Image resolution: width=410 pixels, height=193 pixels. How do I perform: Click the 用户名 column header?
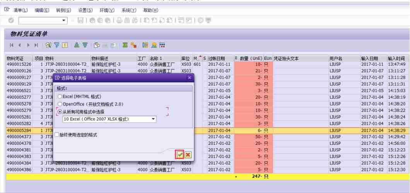click(344, 58)
